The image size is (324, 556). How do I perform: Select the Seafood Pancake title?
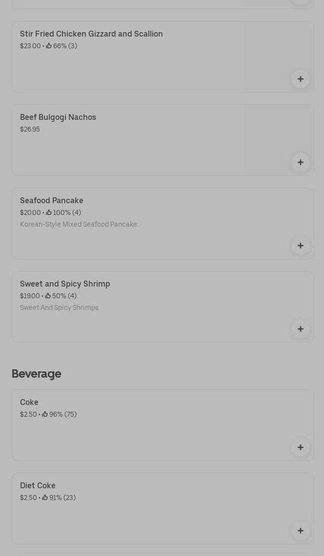(52, 201)
